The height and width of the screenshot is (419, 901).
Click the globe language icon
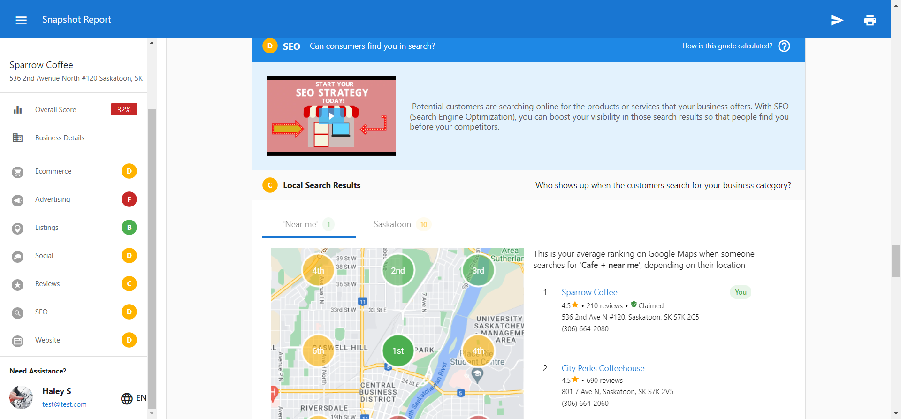[127, 399]
